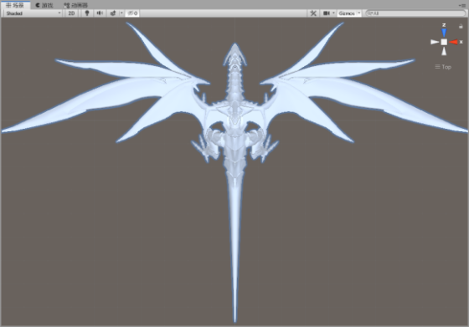Click the red X axis cone on gizmo
469x327 pixels.
pyautogui.click(x=453, y=42)
